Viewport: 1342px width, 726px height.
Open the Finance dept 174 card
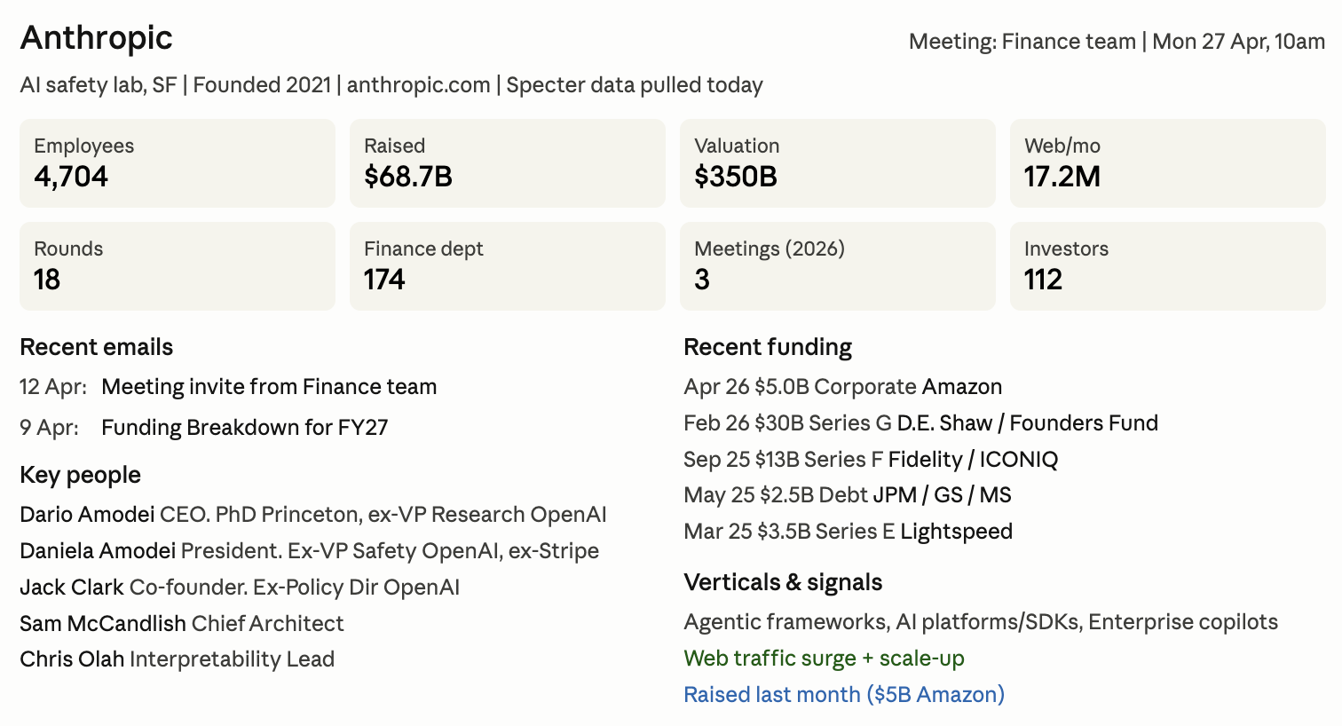507,266
